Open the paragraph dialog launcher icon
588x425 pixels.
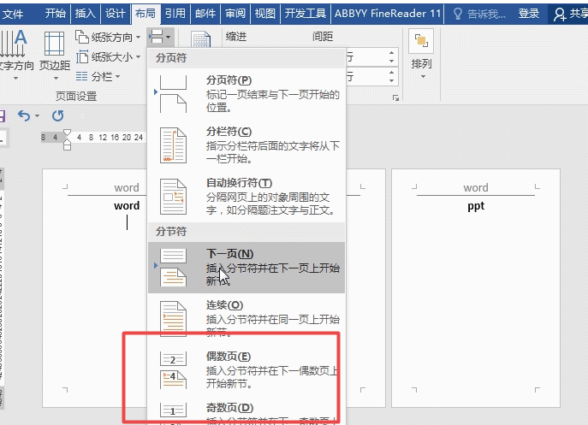pos(395,97)
